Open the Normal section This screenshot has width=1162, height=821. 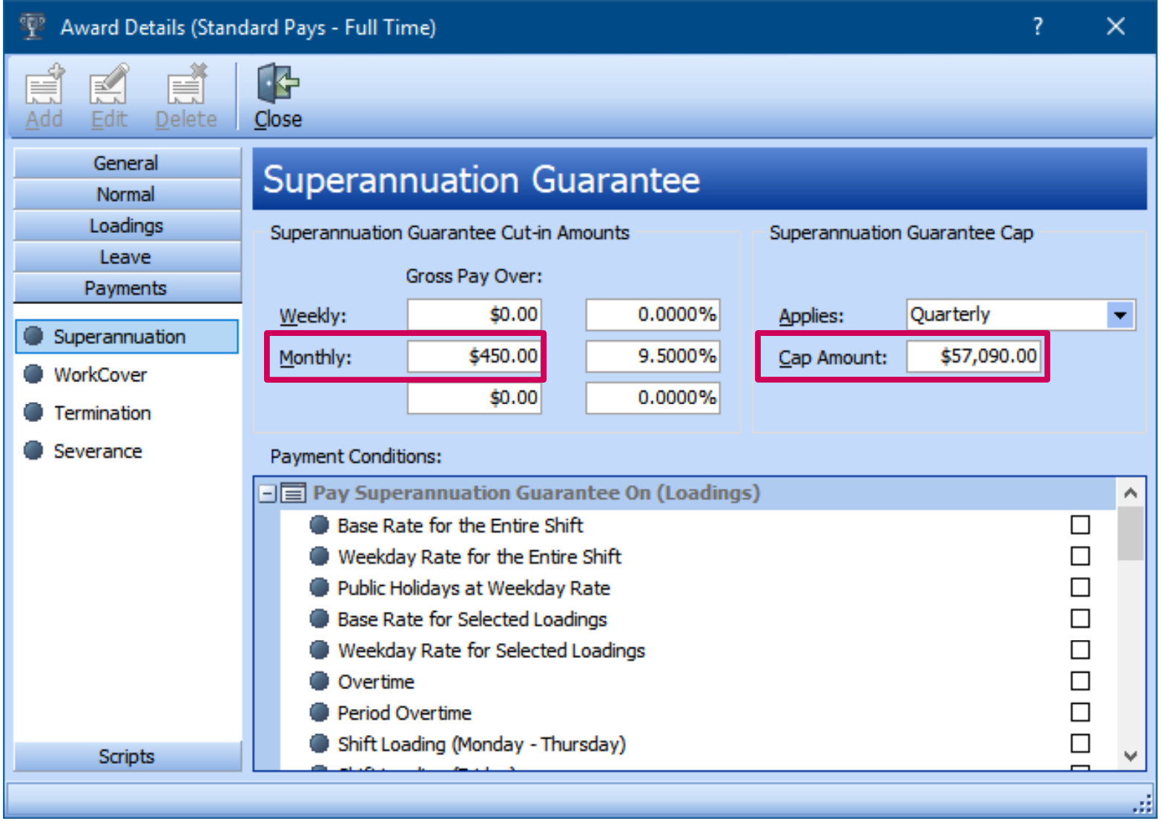(127, 194)
